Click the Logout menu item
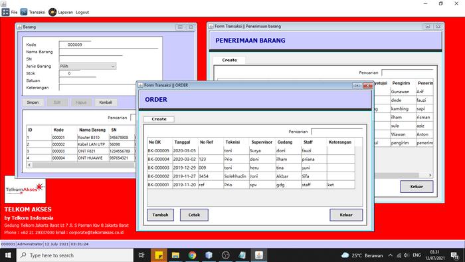 [82, 12]
